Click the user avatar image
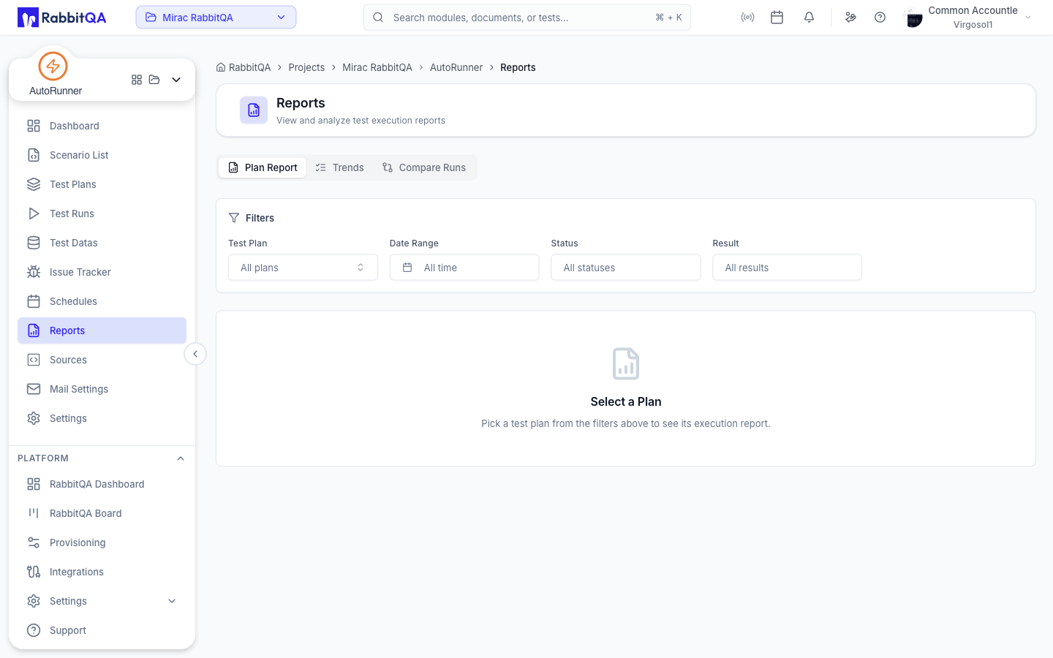The height and width of the screenshot is (658, 1053). click(913, 18)
